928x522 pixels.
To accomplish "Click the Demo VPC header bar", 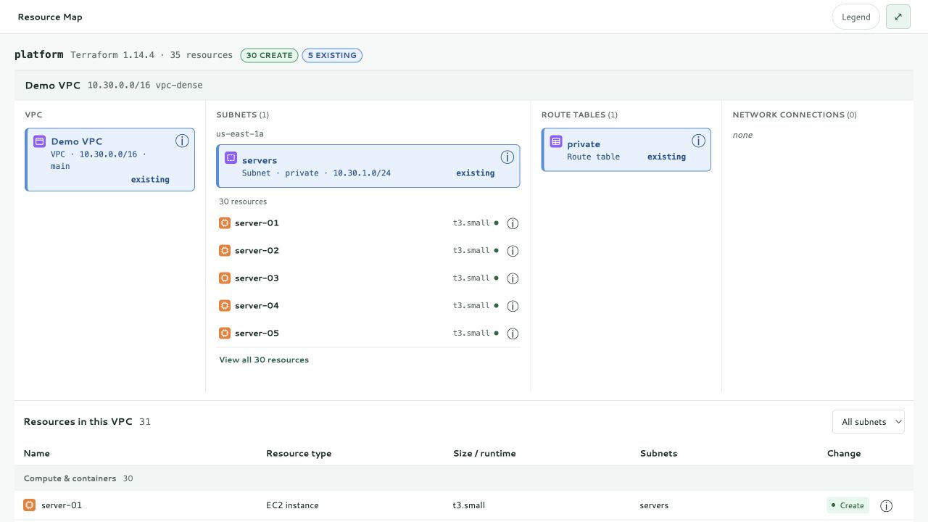I will (464, 86).
